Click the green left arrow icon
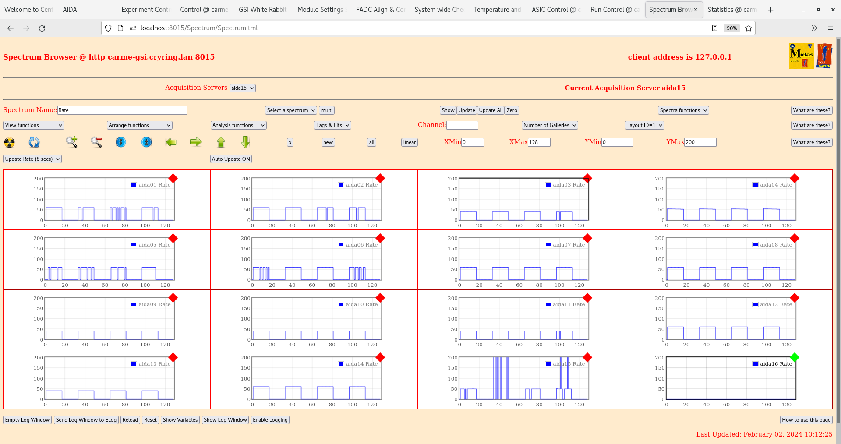Screen dimensions: 841x444 click(171, 142)
